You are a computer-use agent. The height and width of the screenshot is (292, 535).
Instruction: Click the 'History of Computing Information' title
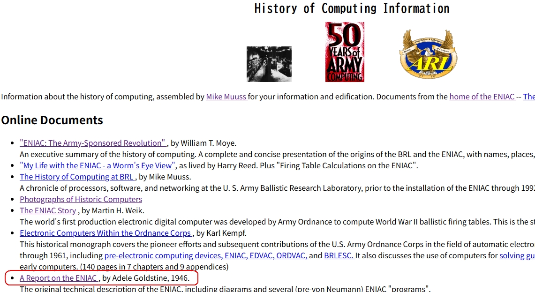(x=352, y=8)
